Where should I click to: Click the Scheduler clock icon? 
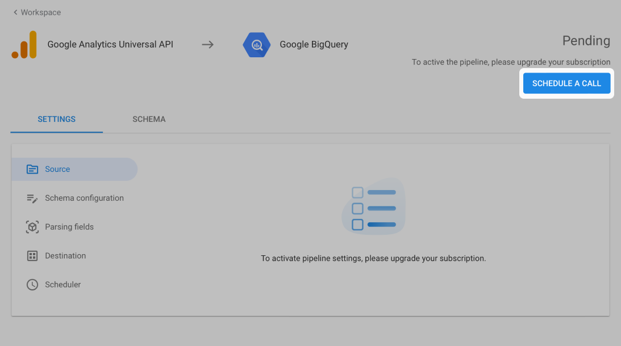(x=32, y=285)
